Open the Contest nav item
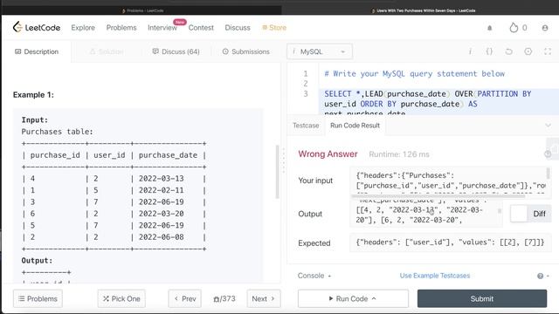 coord(201,28)
